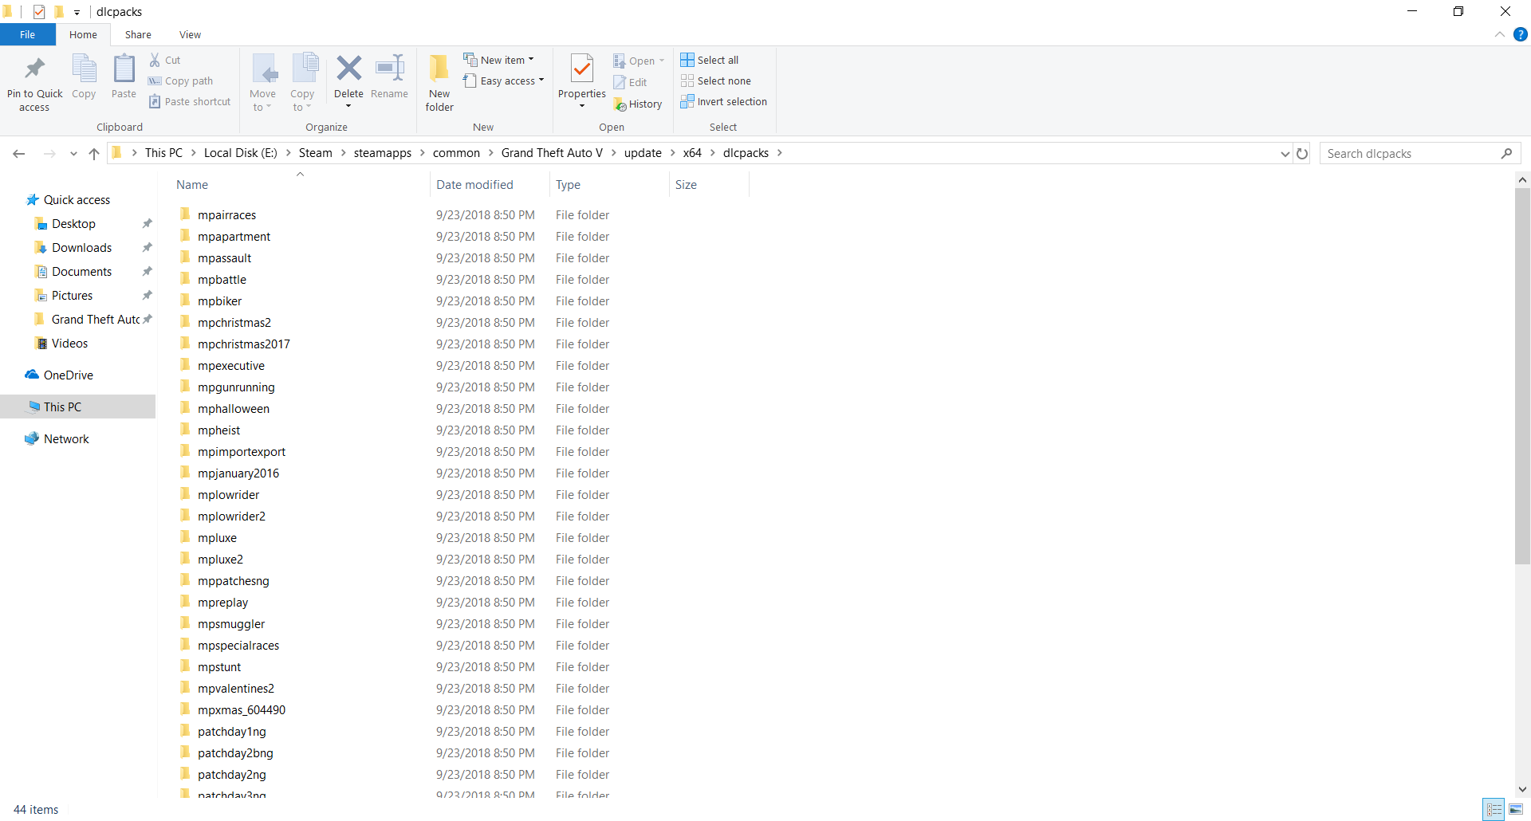Image resolution: width=1531 pixels, height=821 pixels.
Task: Click Invert selection
Action: (x=723, y=102)
